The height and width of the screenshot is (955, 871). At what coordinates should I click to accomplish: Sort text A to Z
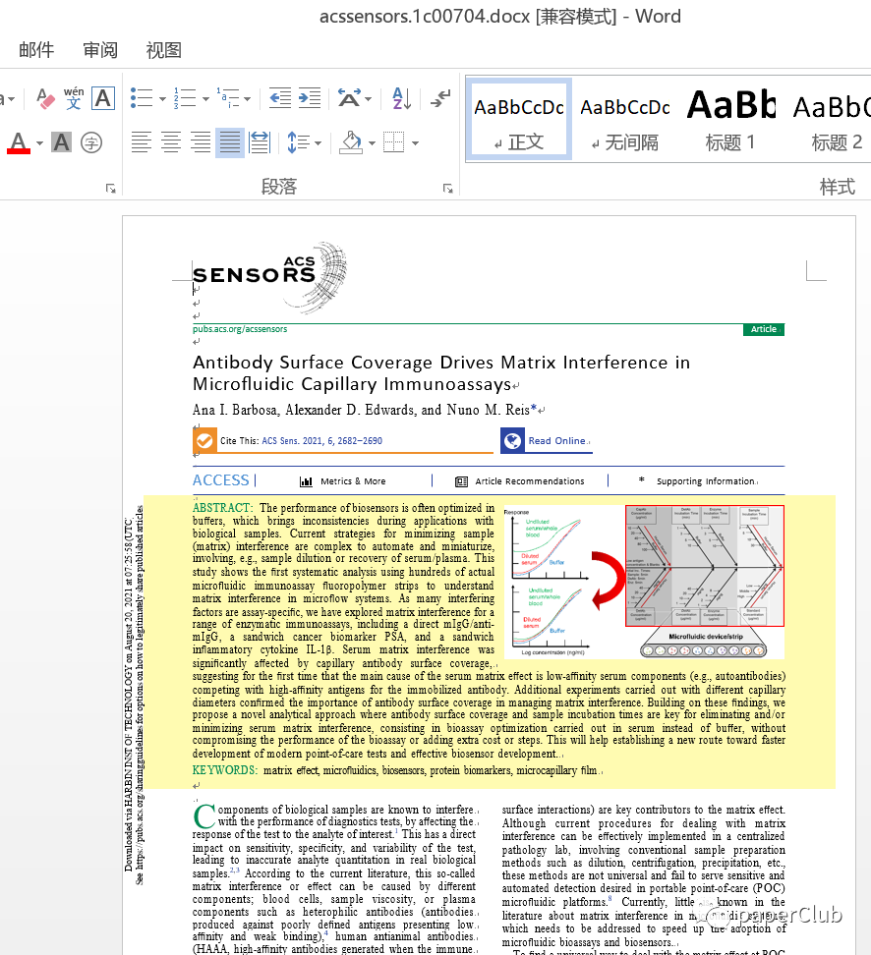tap(402, 98)
